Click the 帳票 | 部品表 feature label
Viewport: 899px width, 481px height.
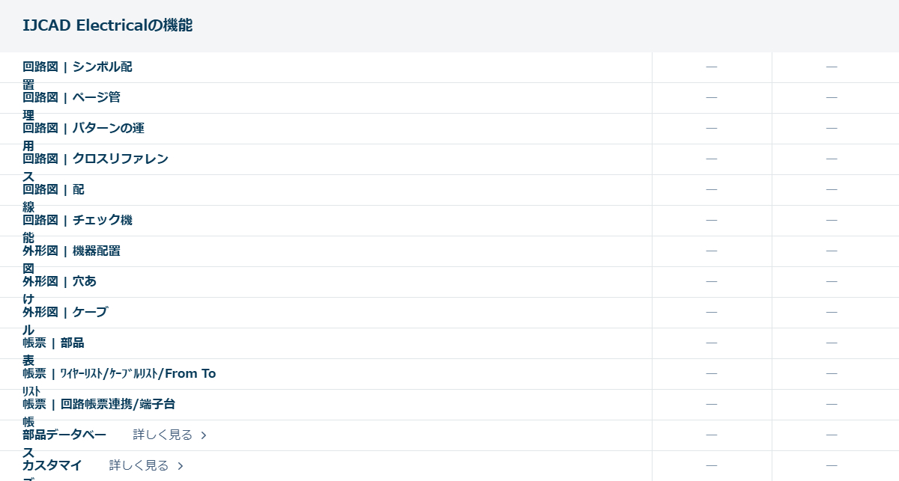point(53,343)
